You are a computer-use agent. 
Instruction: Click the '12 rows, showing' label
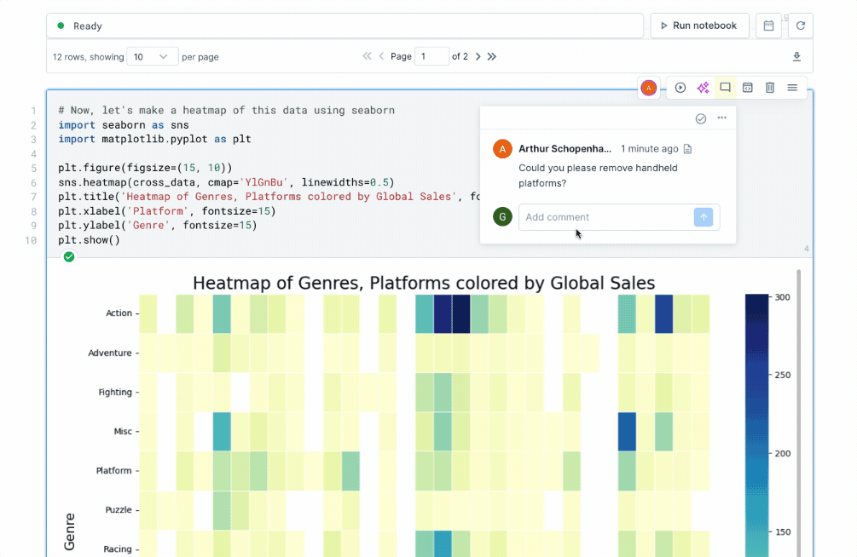88,57
